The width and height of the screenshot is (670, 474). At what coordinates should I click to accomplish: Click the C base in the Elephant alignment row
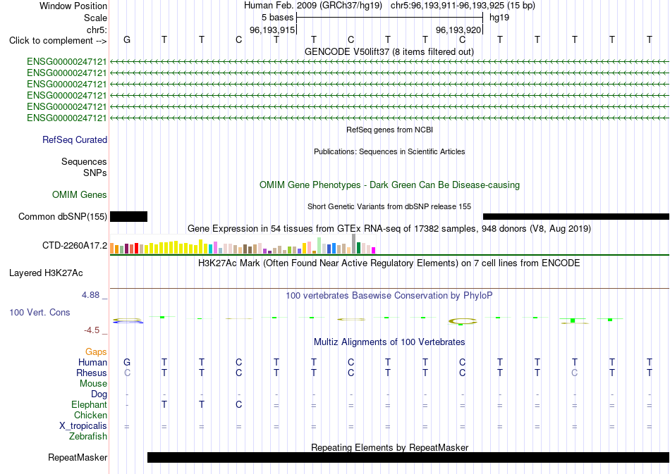tap(239, 404)
